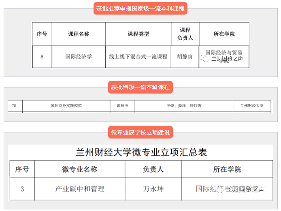Click the 微专业名称 column header
This screenshot has width=281, height=211.
tap(80, 169)
